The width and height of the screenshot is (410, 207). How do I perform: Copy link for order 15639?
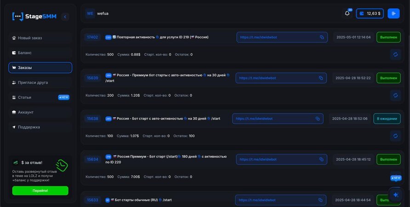321,78
